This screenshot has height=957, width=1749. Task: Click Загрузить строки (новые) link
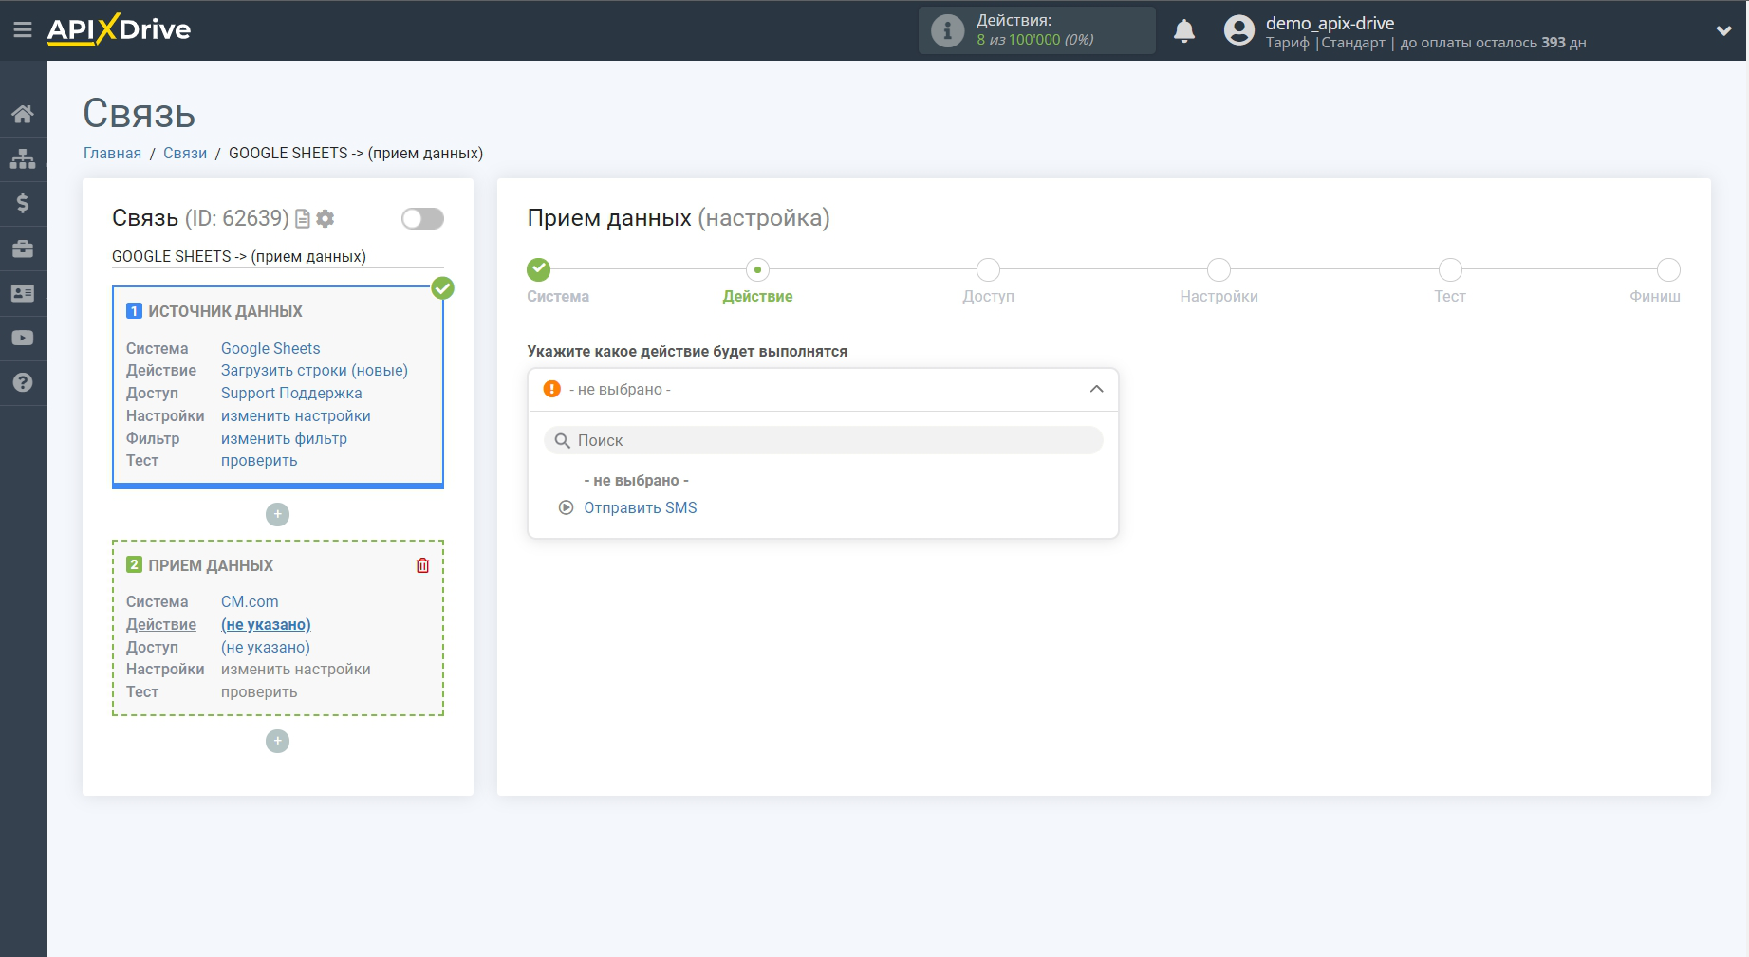point(314,370)
